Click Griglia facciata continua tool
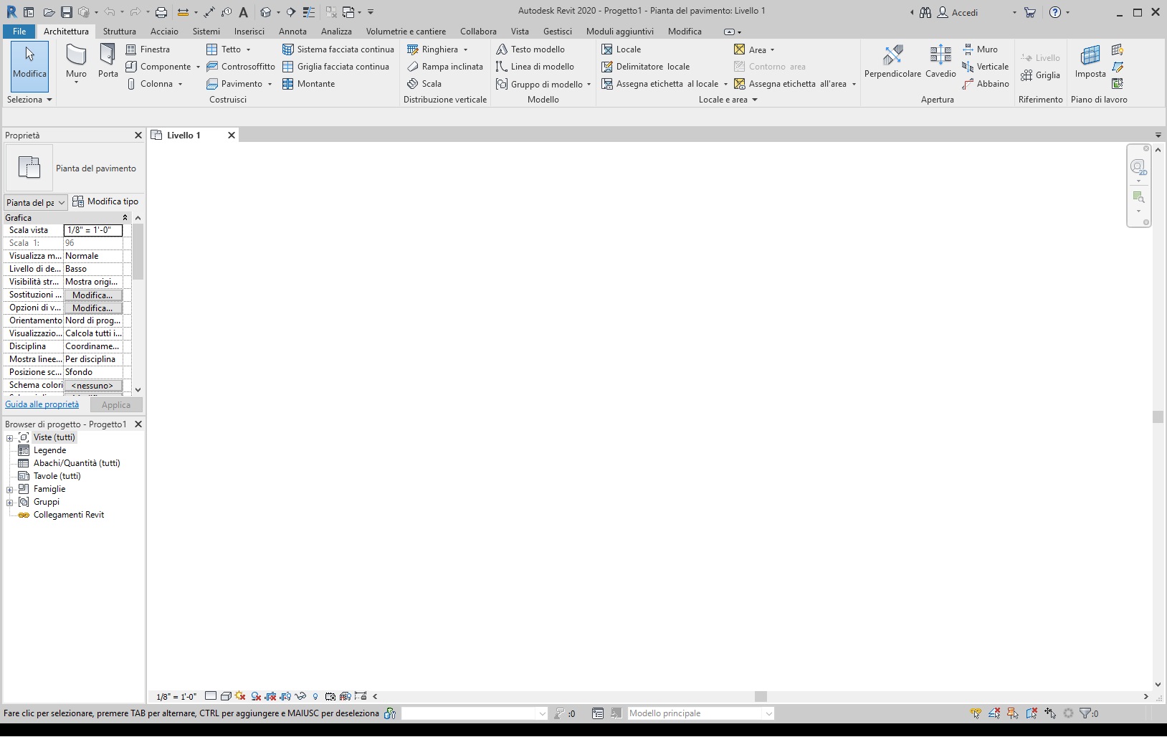Viewport: 1167px width, 737px height. (336, 67)
